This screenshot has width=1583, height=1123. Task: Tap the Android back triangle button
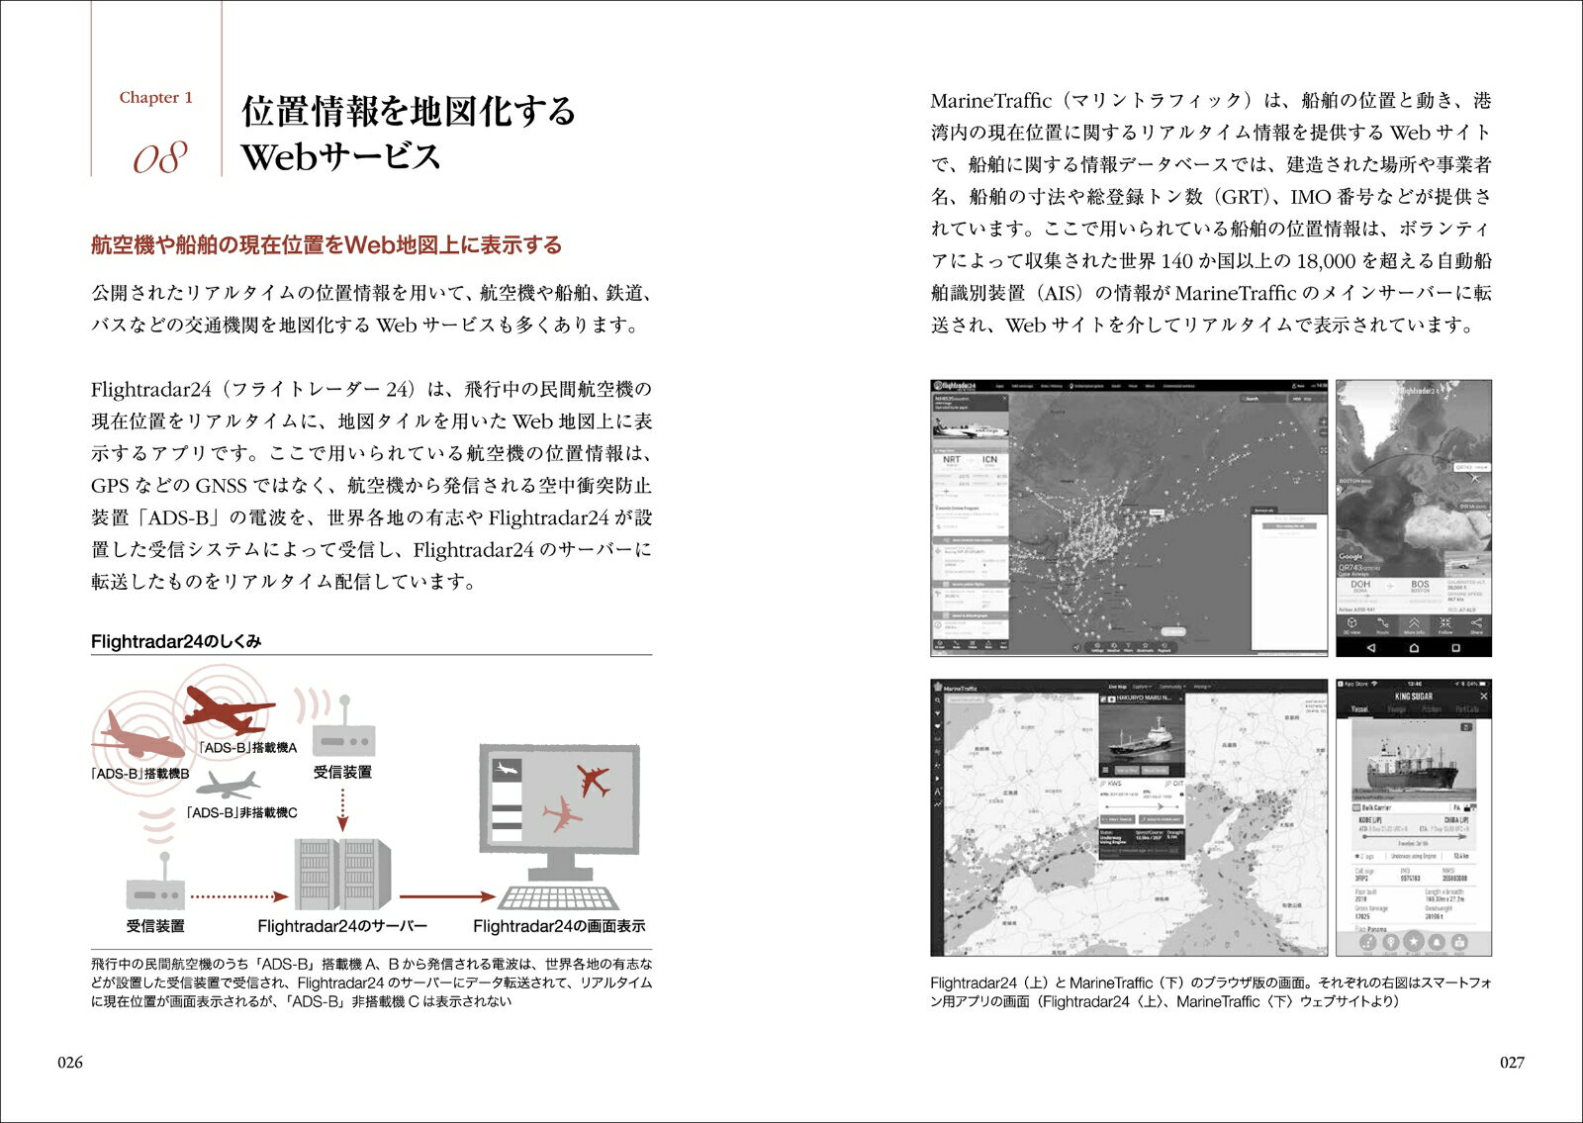coord(1371,648)
